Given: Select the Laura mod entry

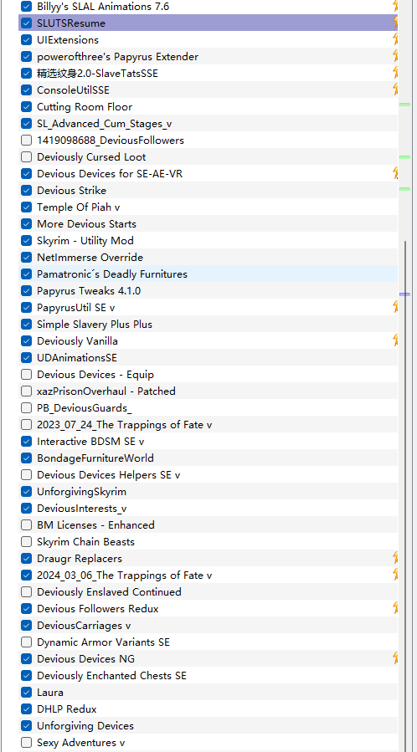Looking at the screenshot, I should [x=208, y=692].
